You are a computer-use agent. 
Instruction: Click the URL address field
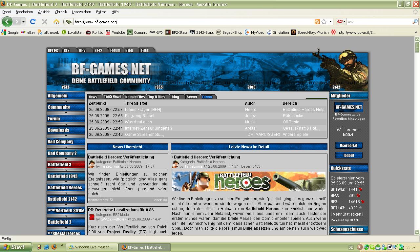point(194,22)
